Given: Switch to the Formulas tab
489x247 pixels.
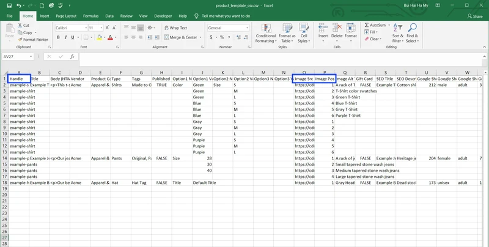Looking at the screenshot, I should coord(90,16).
